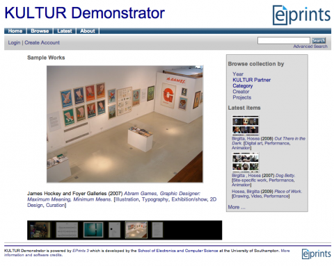Open the Out There in the Dark thumbnail

(x=246, y=126)
